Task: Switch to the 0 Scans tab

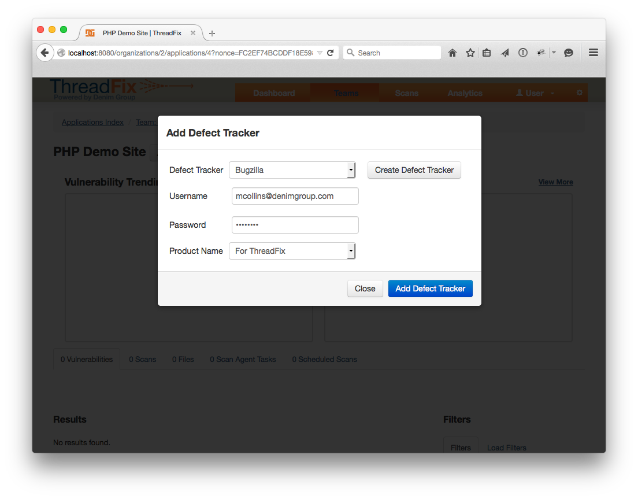Action: pos(142,360)
